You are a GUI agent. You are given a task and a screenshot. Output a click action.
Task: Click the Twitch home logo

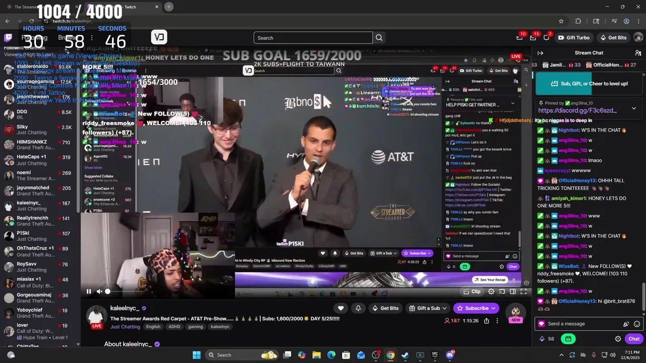pos(8,38)
